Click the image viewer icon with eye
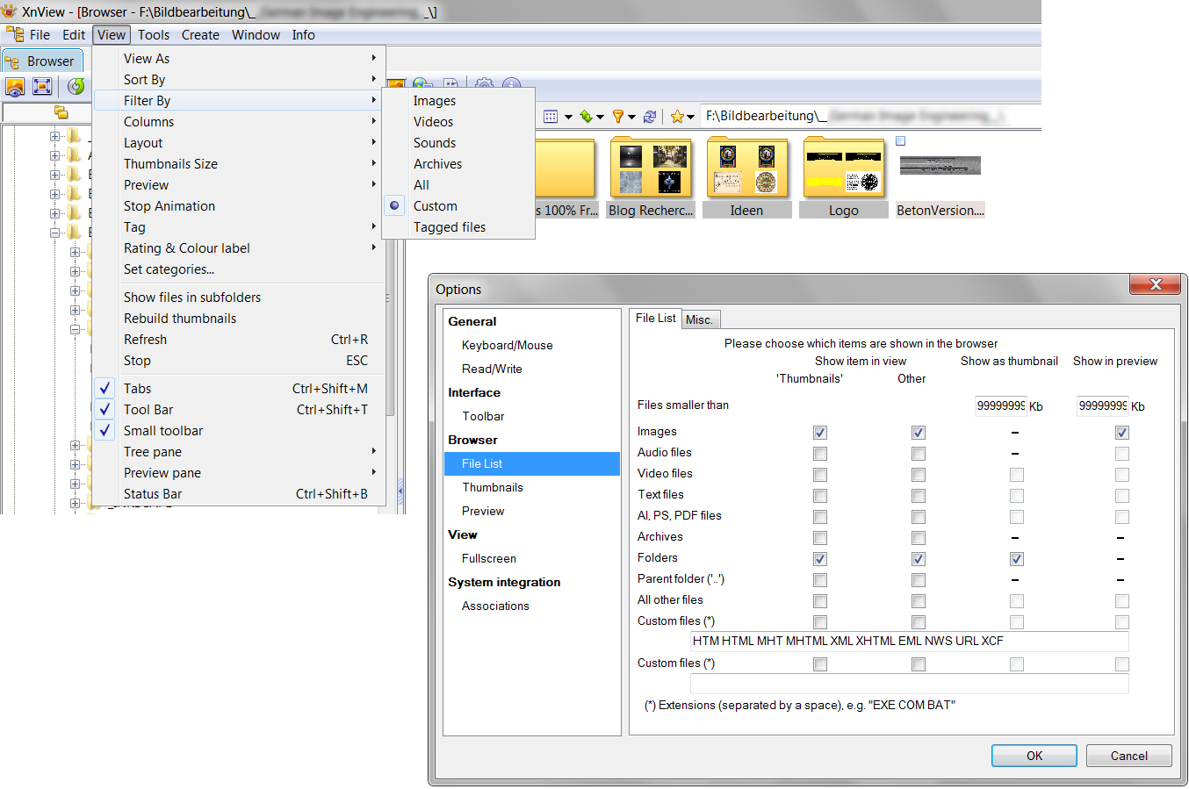Image resolution: width=1189 pixels, height=789 pixels. coord(15,86)
